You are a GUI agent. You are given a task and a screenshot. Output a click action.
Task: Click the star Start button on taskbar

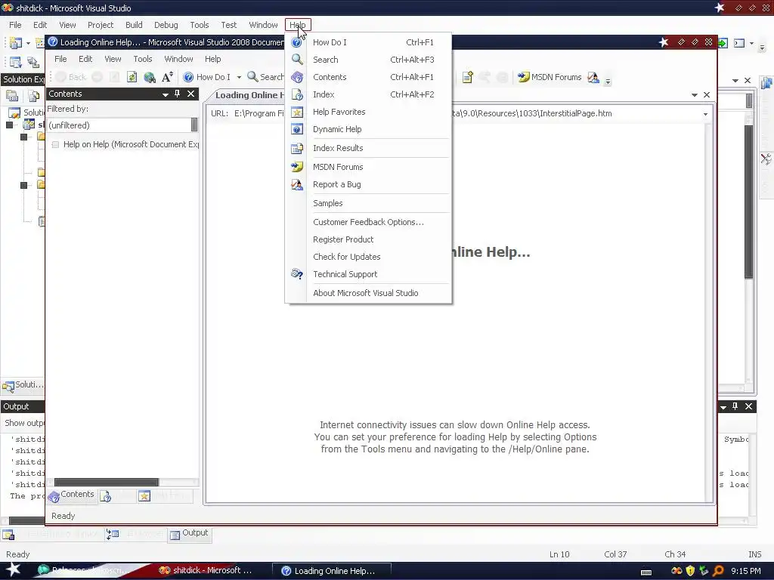[x=14, y=570]
